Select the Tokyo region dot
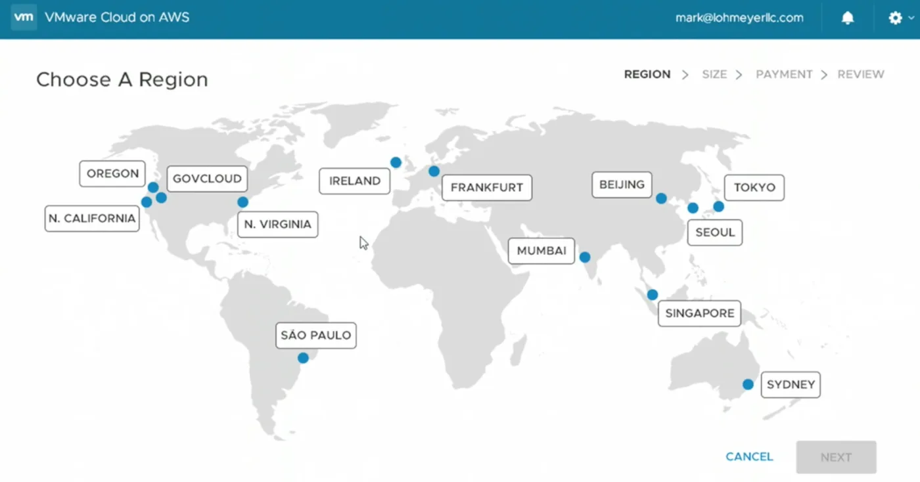 718,206
